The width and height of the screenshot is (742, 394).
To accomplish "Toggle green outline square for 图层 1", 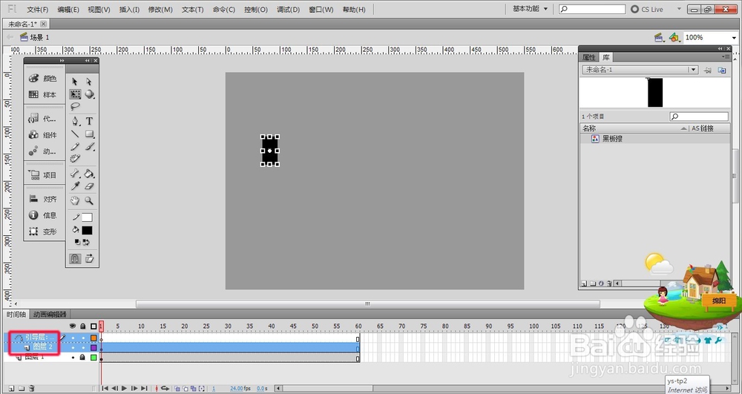I will (x=93, y=358).
